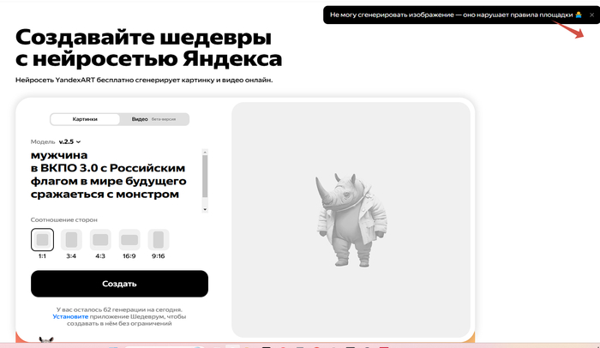Choose the 9:16 vertical ratio icon
This screenshot has height=348, width=600.
[159, 239]
